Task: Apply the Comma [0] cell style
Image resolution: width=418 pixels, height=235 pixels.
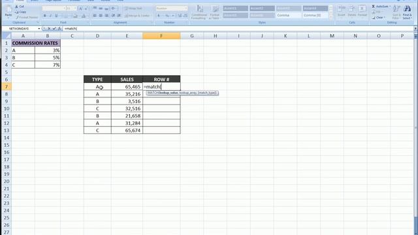Action: click(315, 16)
